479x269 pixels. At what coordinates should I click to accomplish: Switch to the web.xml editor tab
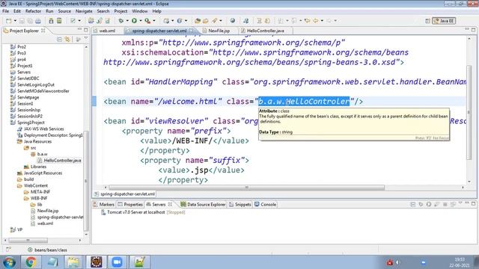107,31
